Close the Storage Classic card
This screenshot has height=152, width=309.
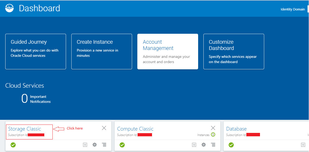[104, 128]
